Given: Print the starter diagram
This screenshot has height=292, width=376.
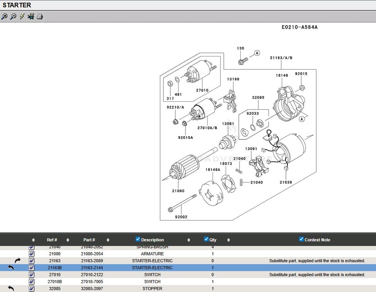Looking at the screenshot, I should point(40,17).
